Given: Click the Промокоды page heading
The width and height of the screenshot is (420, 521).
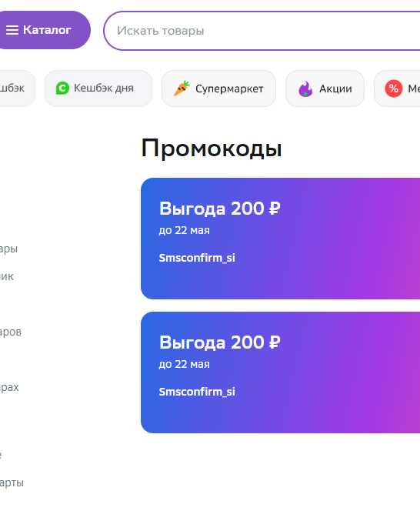Looking at the screenshot, I should (x=212, y=149).
